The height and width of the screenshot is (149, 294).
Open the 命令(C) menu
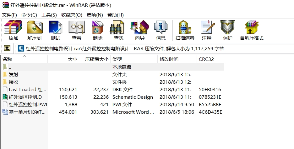tap(29, 15)
